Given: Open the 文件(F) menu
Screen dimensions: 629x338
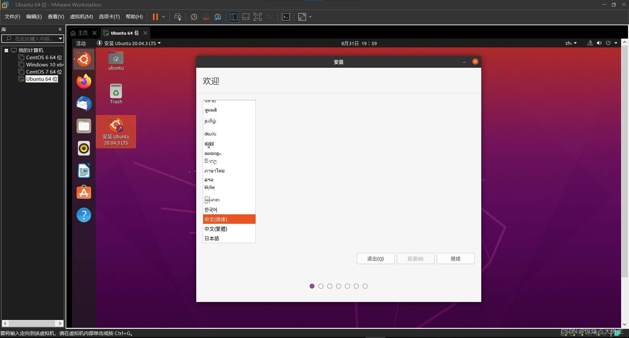Looking at the screenshot, I should click(x=12, y=17).
